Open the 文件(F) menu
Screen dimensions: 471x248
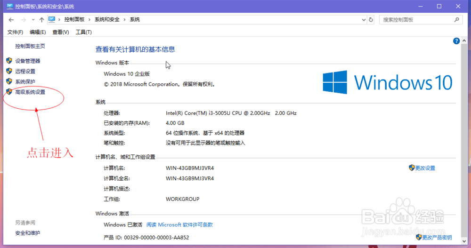[15, 32]
